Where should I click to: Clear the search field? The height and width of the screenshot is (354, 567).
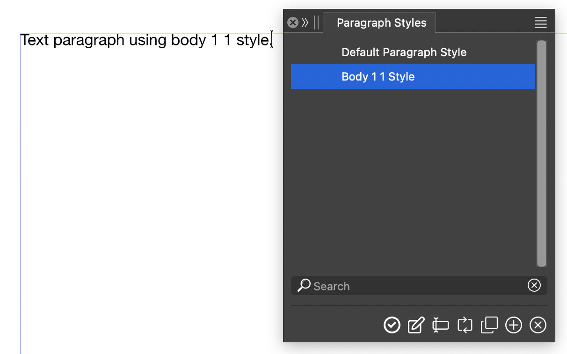point(534,285)
